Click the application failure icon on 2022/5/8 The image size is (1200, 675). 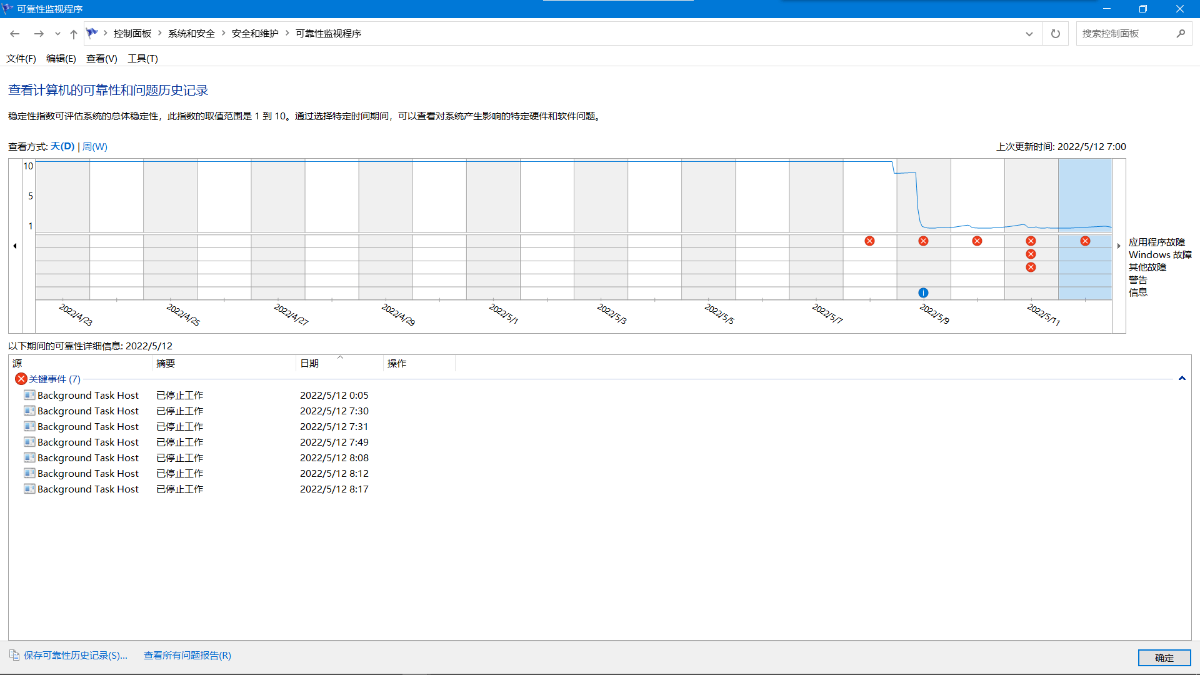(x=869, y=241)
